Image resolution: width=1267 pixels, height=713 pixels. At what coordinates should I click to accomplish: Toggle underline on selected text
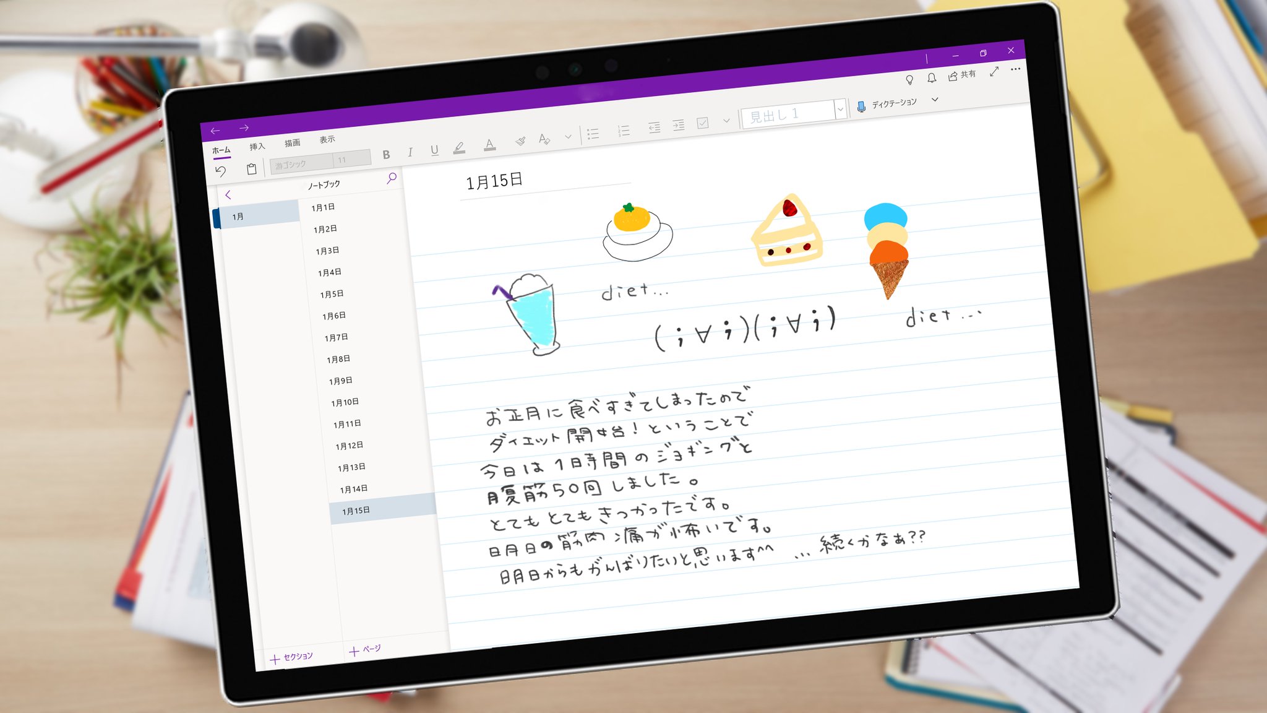tap(435, 150)
